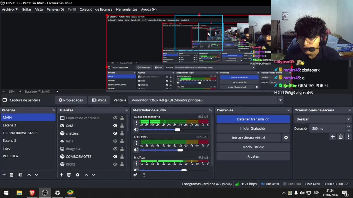
Task: Open audio mixer menu three dots at bottom
Action: [x=144, y=175]
